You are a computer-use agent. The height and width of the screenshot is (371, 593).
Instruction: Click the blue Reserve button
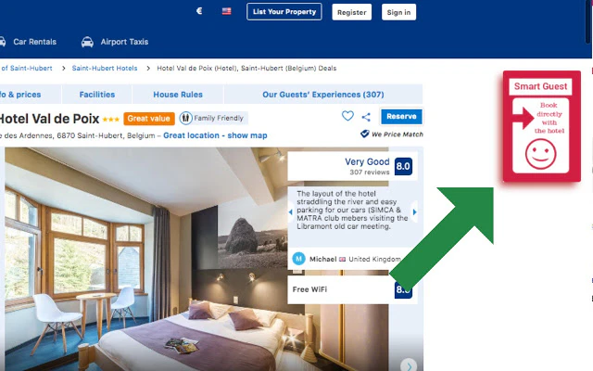pos(401,117)
